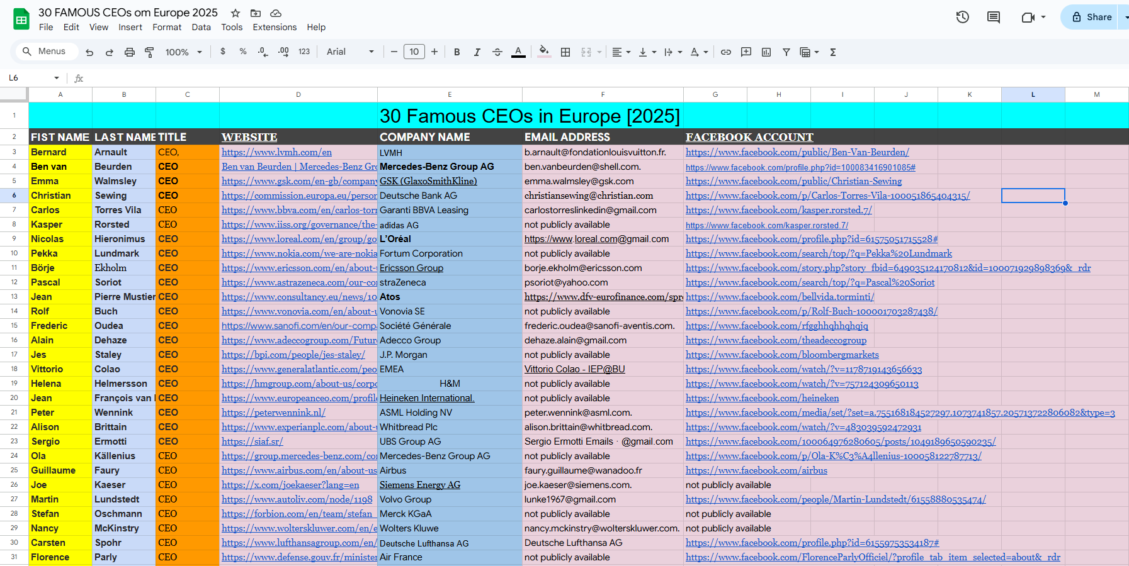Screen dimensions: 1129x566
Task: Open more number formats 123
Action: coord(304,52)
